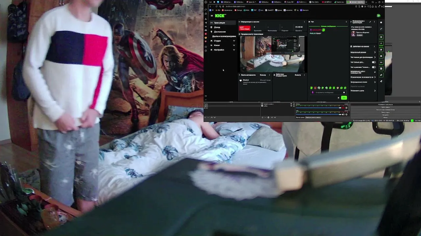Open Лента активности panel options menu
Screen dimensions: 421x236
tap(269, 75)
